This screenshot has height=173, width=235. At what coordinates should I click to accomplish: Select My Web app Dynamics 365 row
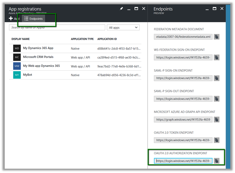click(x=41, y=66)
